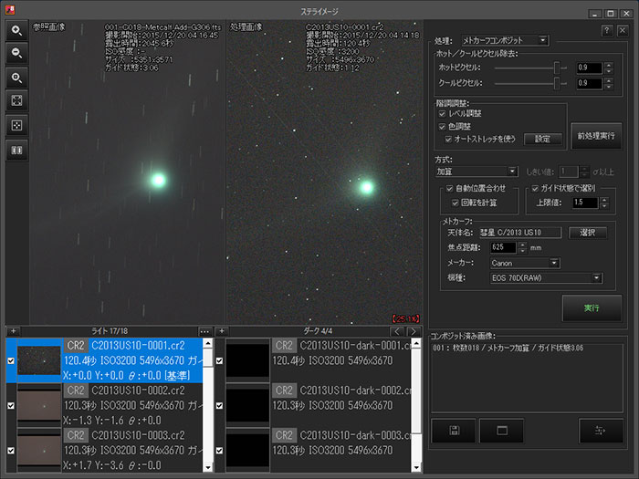This screenshot has height=479, width=639.
Task: Click the help question mark icon
Action: pos(607,30)
